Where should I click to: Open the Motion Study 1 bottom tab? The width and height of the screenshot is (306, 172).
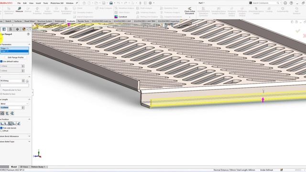(x=38, y=167)
